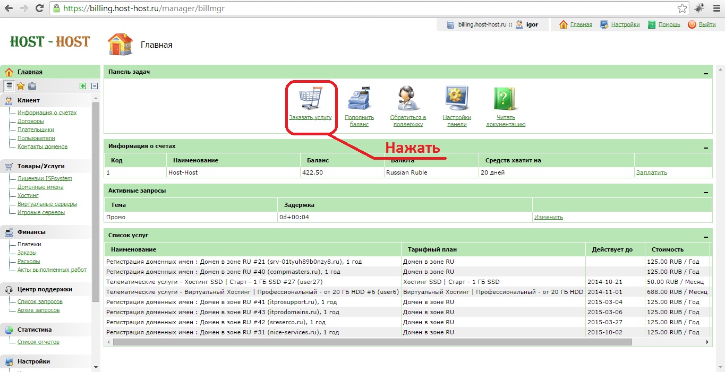Viewport: 725px width, 372px height.
Task: Open 'Доменные имена' in the sidebar
Action: coord(40,187)
